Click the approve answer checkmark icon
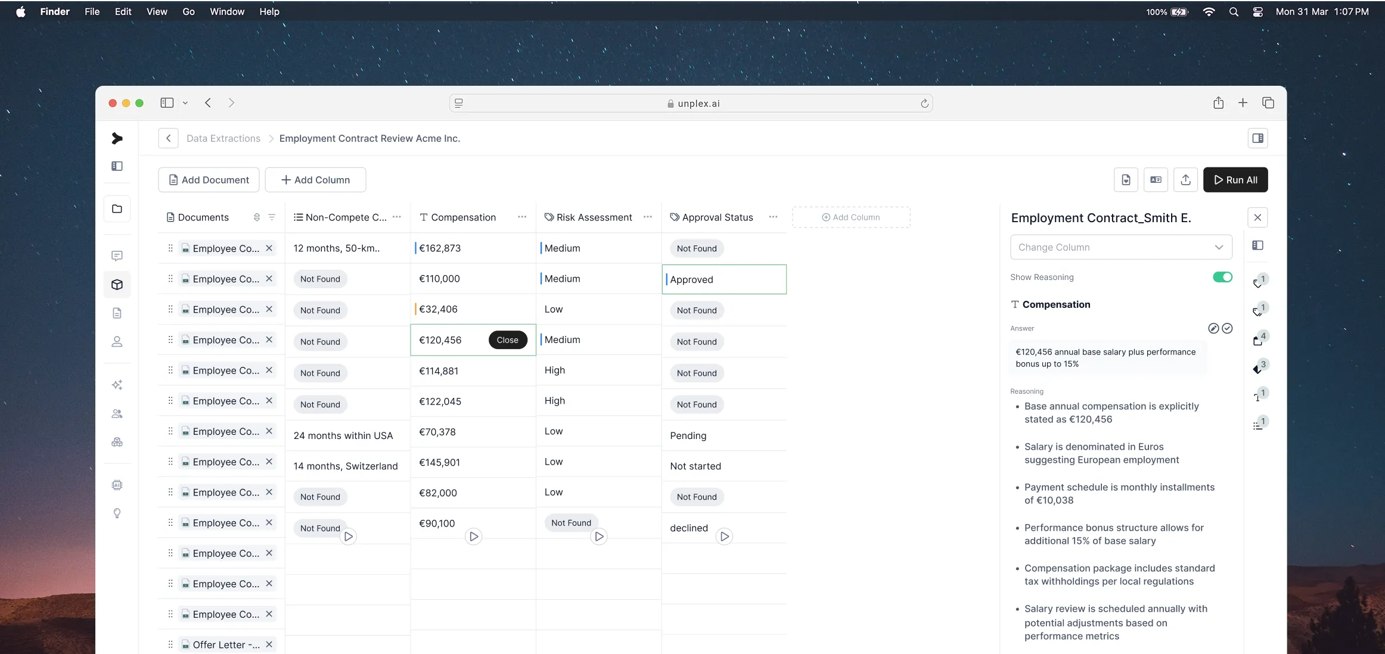The height and width of the screenshot is (654, 1385). [1227, 328]
